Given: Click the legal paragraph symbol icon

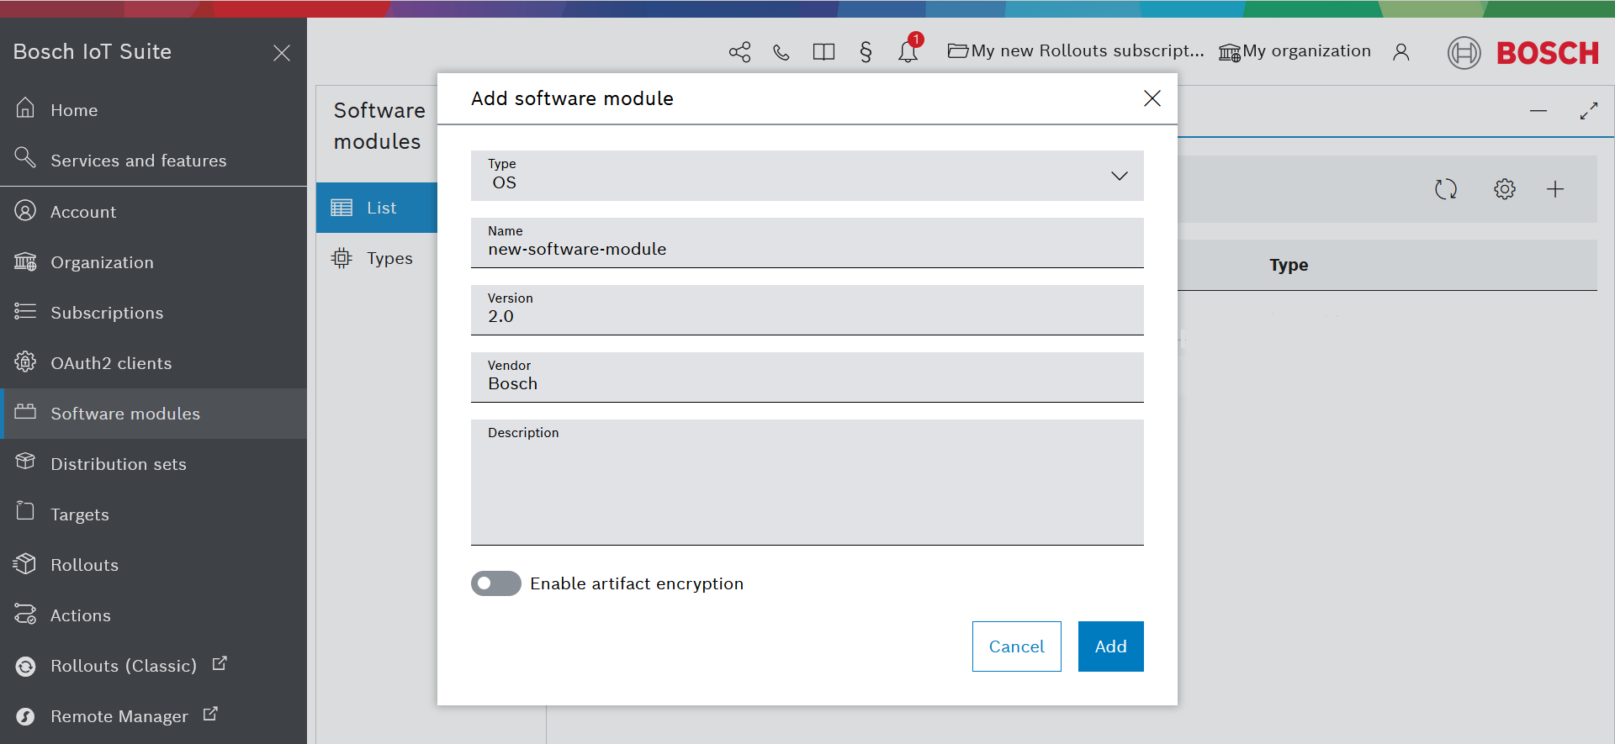Looking at the screenshot, I should [x=866, y=52].
